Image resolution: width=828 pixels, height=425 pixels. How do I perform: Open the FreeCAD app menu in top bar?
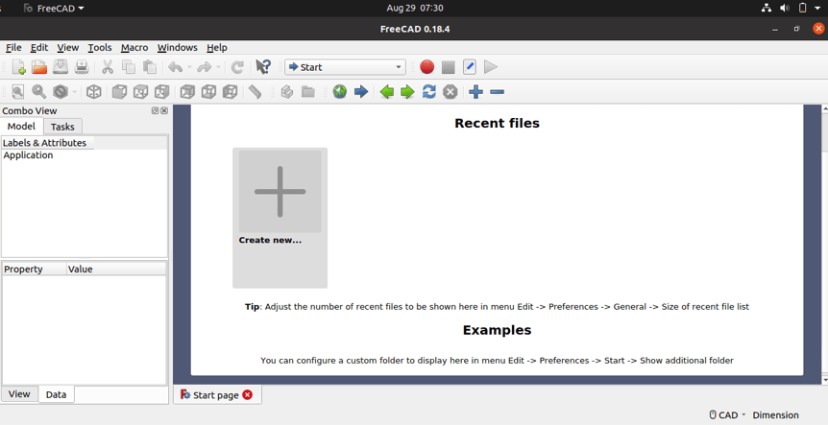click(54, 8)
